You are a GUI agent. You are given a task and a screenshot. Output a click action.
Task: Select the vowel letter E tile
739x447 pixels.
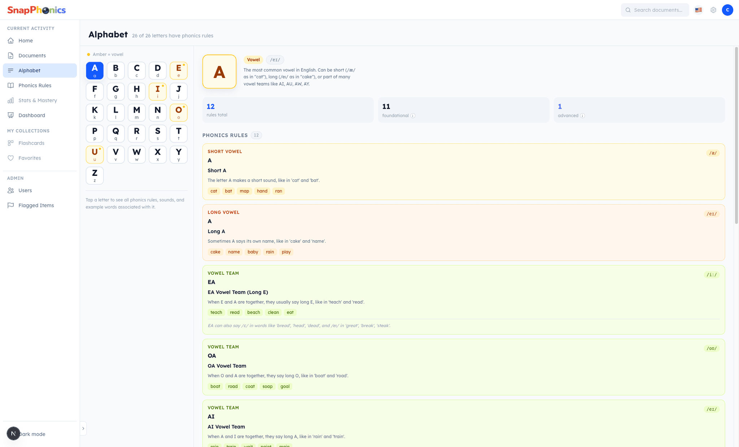pos(179,71)
